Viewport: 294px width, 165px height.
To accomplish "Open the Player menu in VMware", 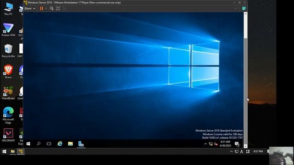I will tap(29, 8).
